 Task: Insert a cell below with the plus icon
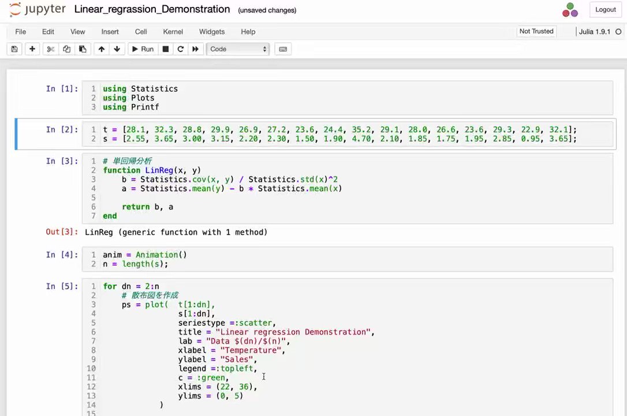click(x=32, y=49)
